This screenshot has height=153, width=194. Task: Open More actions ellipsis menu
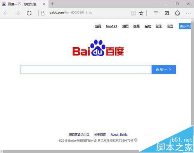point(188,13)
